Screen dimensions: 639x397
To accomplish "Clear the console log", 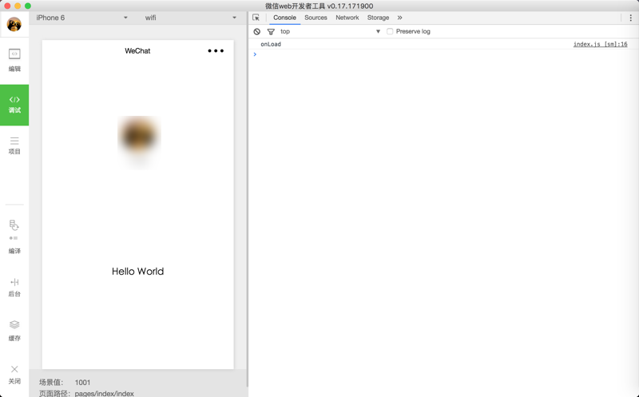I will pos(256,31).
